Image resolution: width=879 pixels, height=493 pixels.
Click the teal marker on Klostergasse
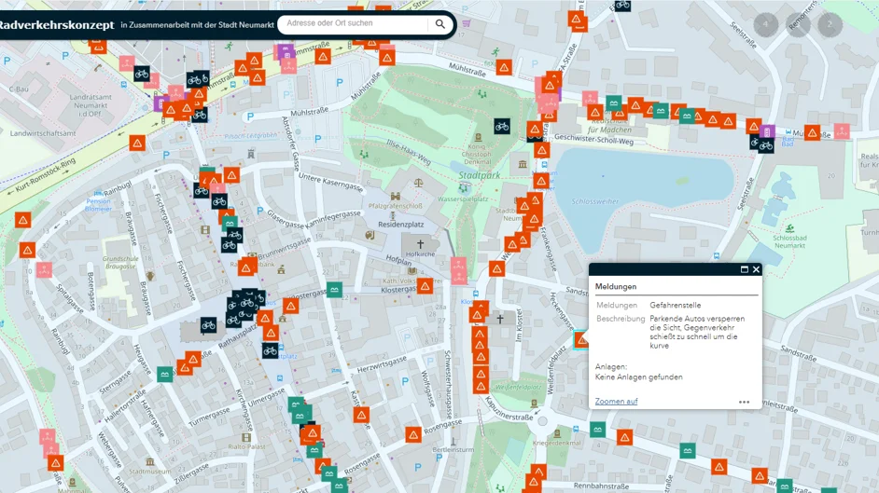[334, 290]
